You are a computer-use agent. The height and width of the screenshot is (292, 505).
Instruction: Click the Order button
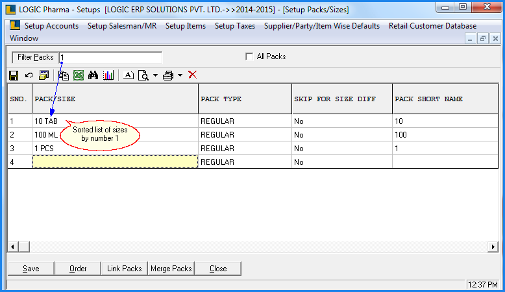click(x=78, y=269)
